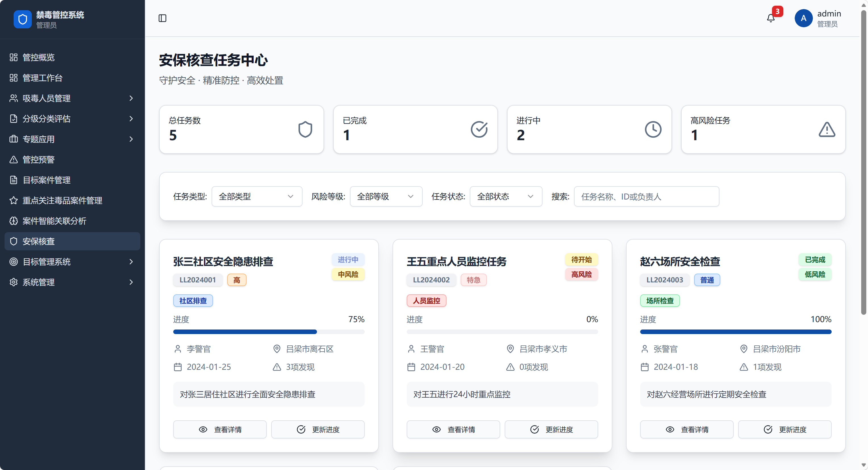The image size is (868, 470).
Task: Open 重点关注毒品案件管理 menu item
Action: pos(72,200)
